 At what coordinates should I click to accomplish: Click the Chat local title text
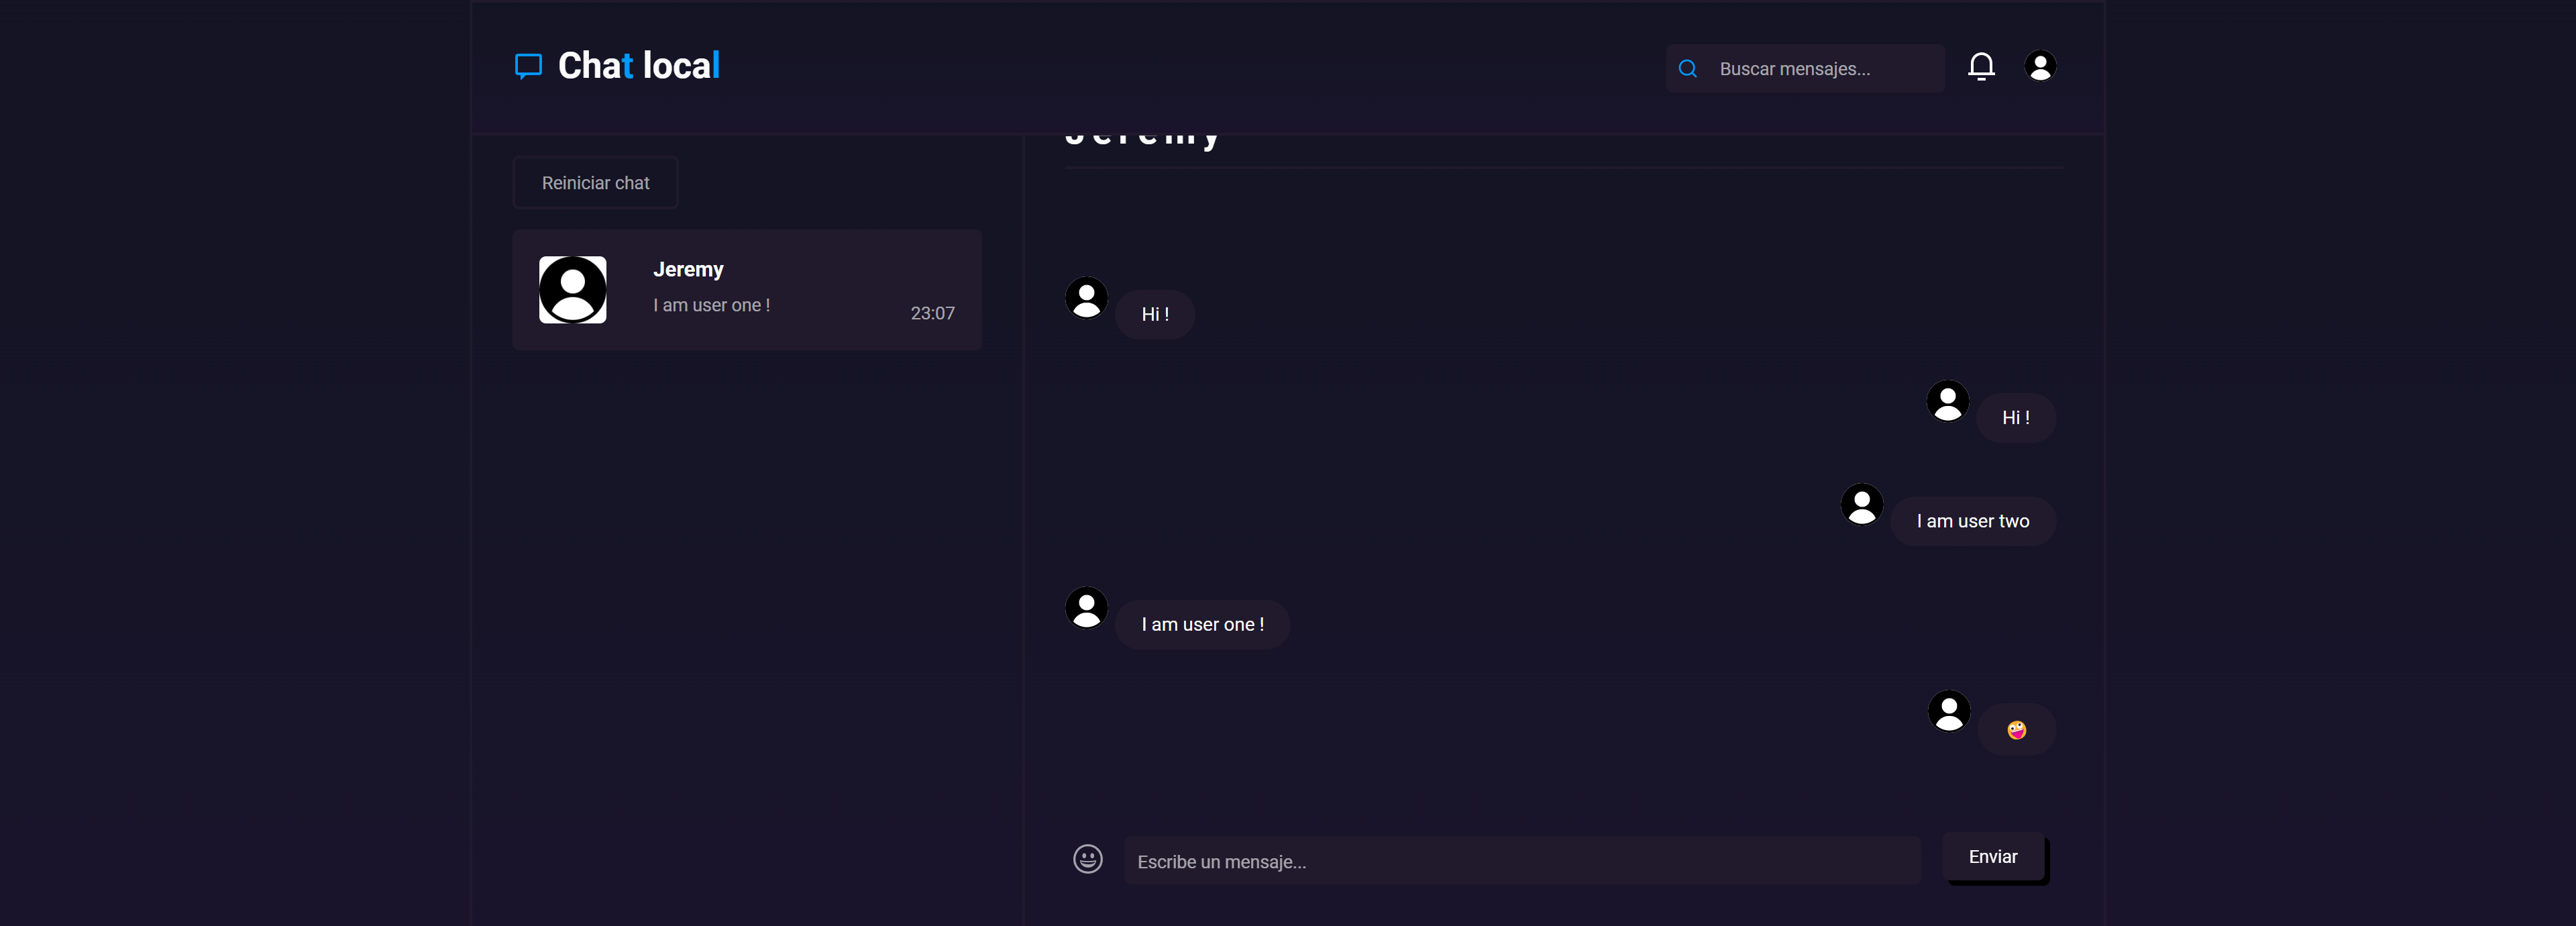[x=638, y=66]
